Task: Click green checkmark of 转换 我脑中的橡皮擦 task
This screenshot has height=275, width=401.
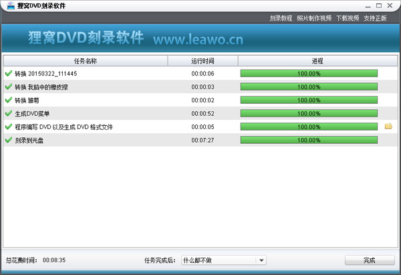Action: 9,87
